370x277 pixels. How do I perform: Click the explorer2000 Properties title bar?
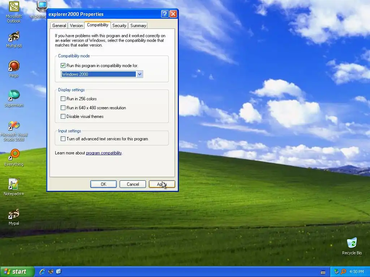[104, 14]
